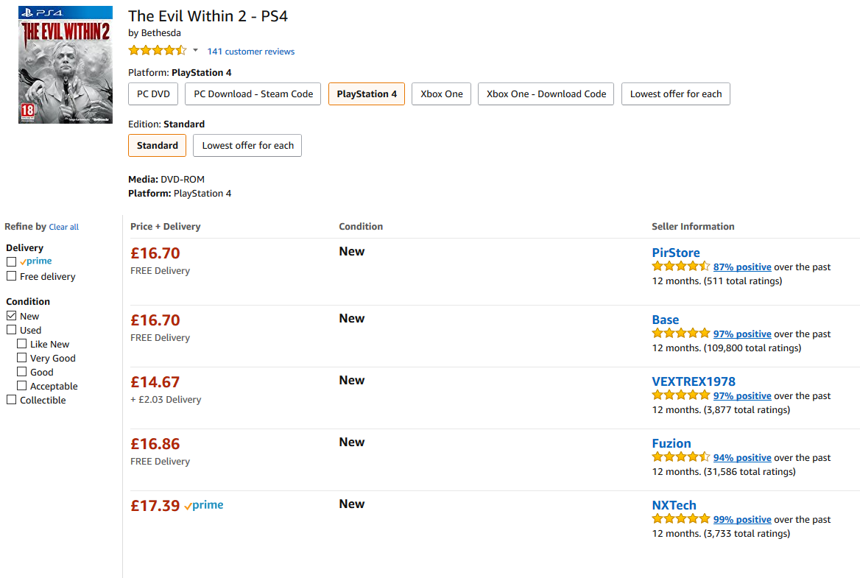Click the Prime logo in Delivery filter
Viewport: 860px width, 578px height.
[36, 261]
